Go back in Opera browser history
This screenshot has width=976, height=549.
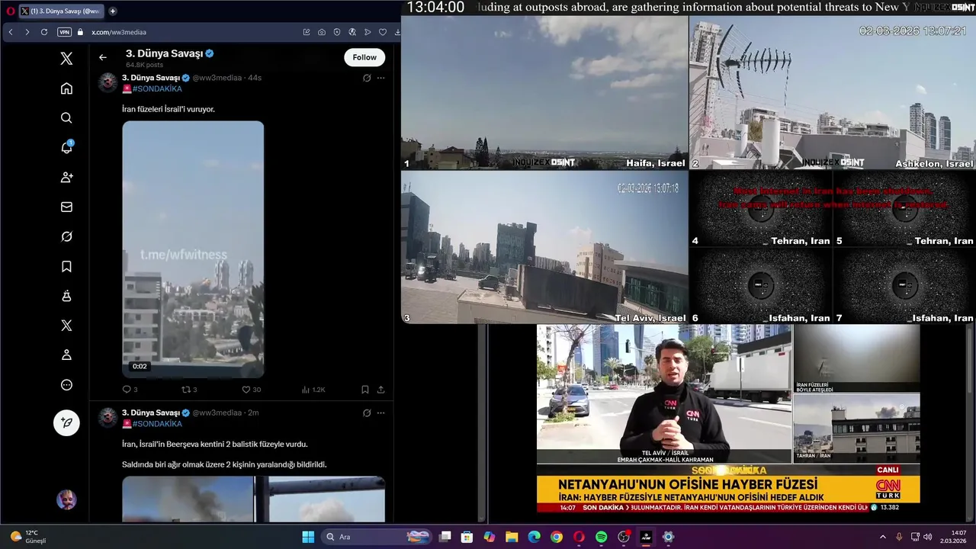(x=11, y=32)
